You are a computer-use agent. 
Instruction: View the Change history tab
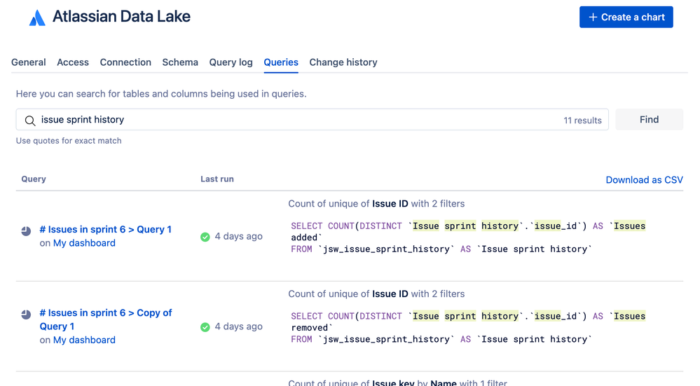click(x=343, y=62)
